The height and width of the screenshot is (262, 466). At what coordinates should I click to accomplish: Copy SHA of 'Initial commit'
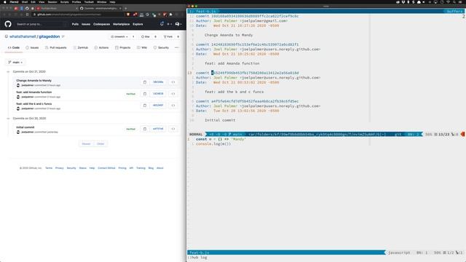pos(145,129)
